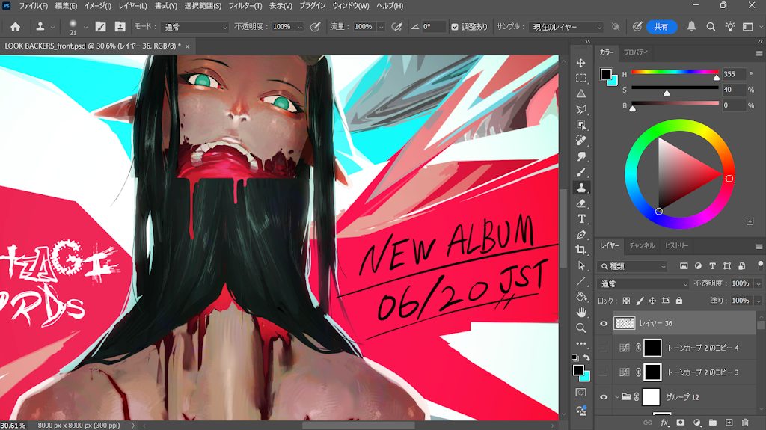This screenshot has height=430, width=766.
Task: Switch to the ヒストリー tab
Action: click(x=676, y=246)
